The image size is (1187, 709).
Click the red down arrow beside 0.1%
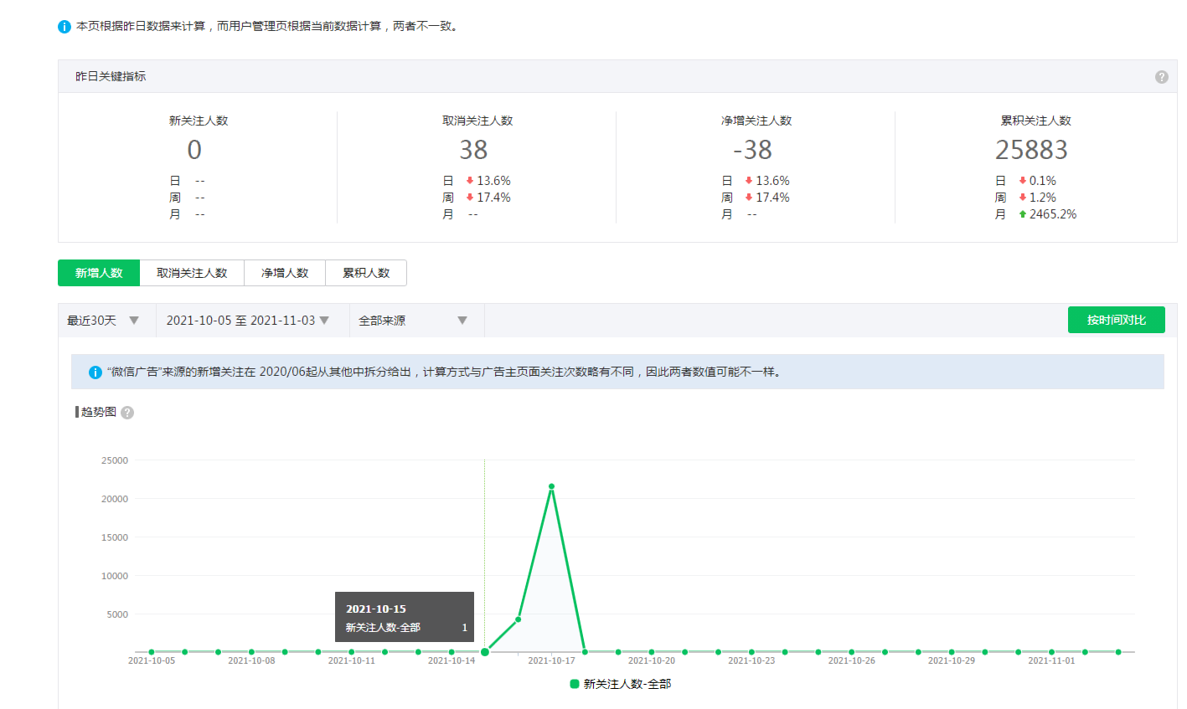[x=1022, y=181]
